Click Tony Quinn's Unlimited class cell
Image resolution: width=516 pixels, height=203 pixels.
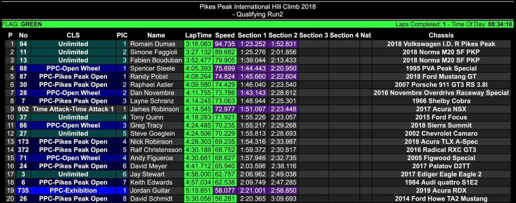[x=73, y=117]
